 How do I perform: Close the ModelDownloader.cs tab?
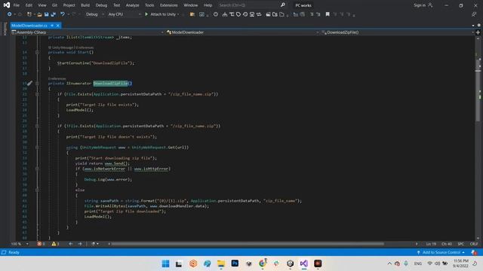[57, 26]
